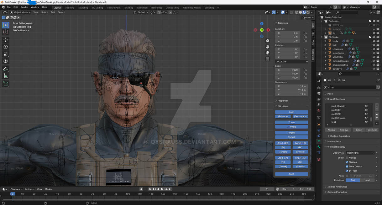The image size is (382, 205).
Task: Switch to the Shading workspace tab
Action: click(x=128, y=8)
